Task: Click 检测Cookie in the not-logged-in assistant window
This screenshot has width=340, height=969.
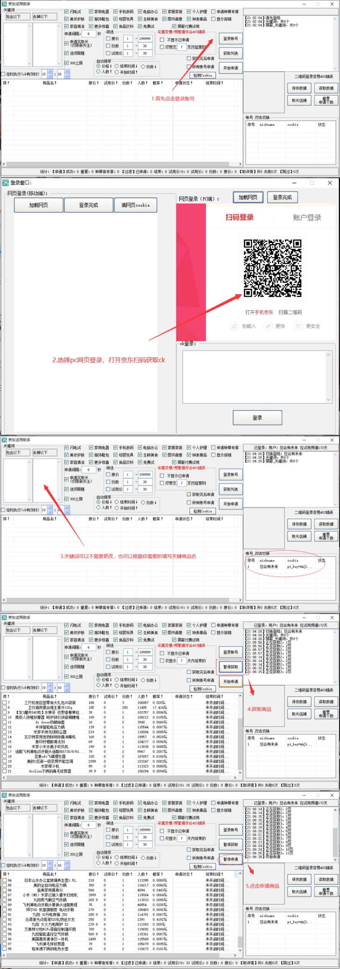Action: coord(203,75)
